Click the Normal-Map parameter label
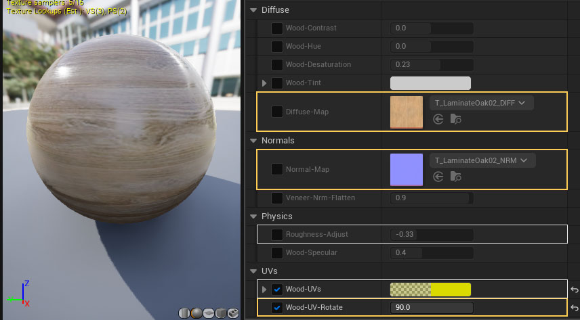 (x=308, y=169)
